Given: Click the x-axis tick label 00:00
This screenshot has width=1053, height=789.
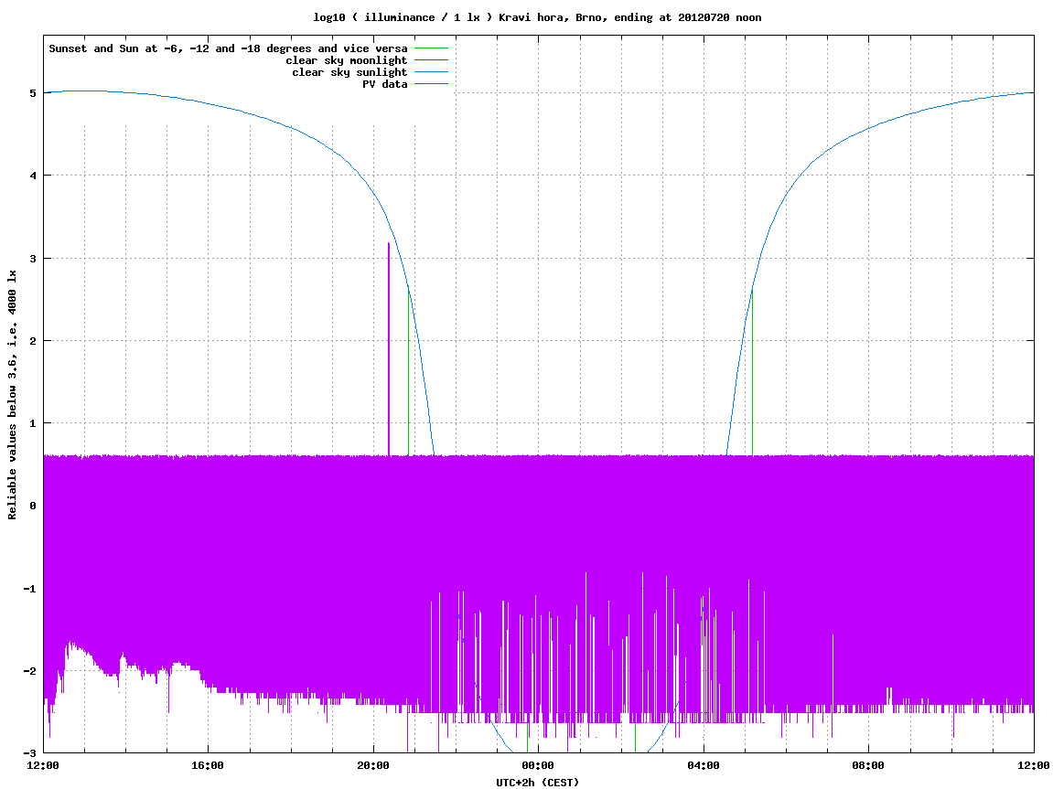Looking at the screenshot, I should point(539,765).
